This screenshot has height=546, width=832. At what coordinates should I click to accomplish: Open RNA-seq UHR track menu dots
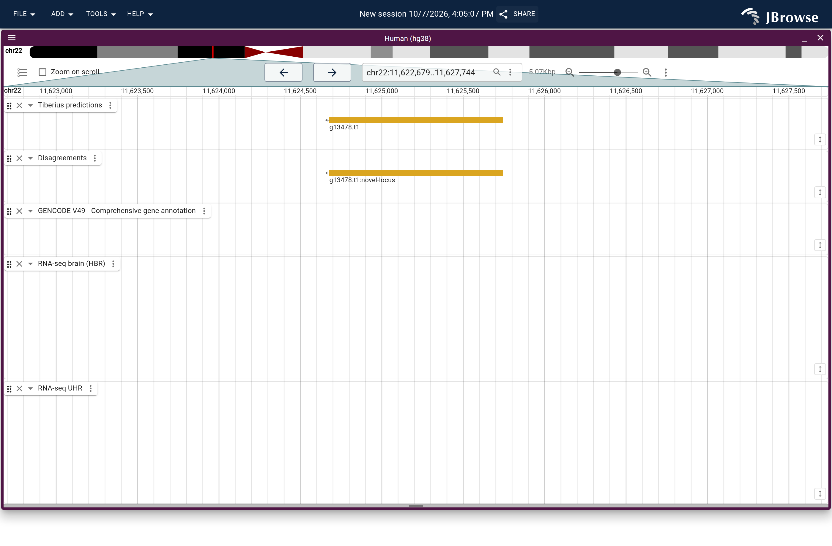(x=91, y=388)
